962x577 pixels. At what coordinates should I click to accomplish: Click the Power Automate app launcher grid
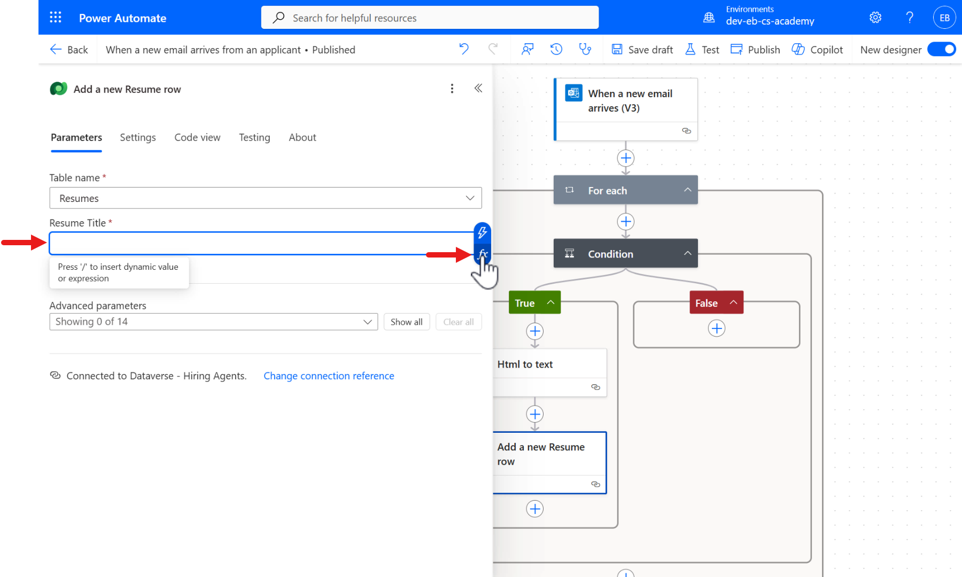[x=55, y=17]
